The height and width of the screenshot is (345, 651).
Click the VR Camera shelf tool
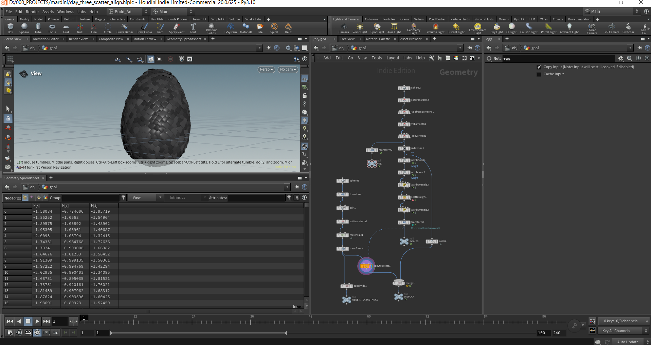[612, 28]
